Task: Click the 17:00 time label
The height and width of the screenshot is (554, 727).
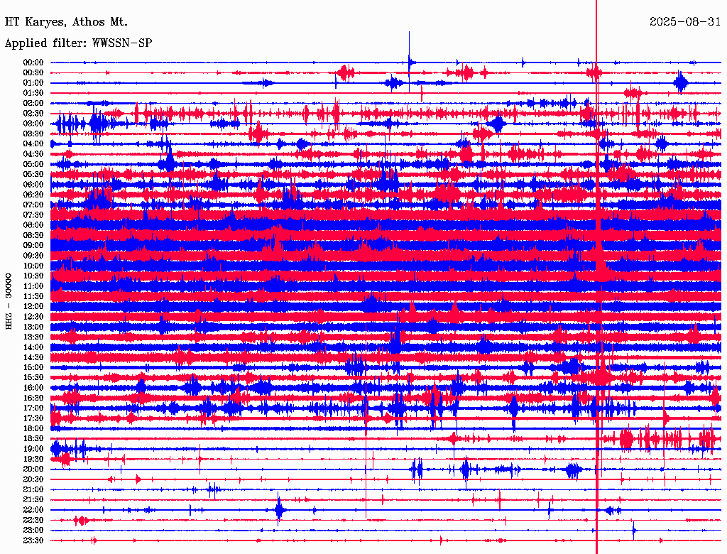Action: pos(33,408)
